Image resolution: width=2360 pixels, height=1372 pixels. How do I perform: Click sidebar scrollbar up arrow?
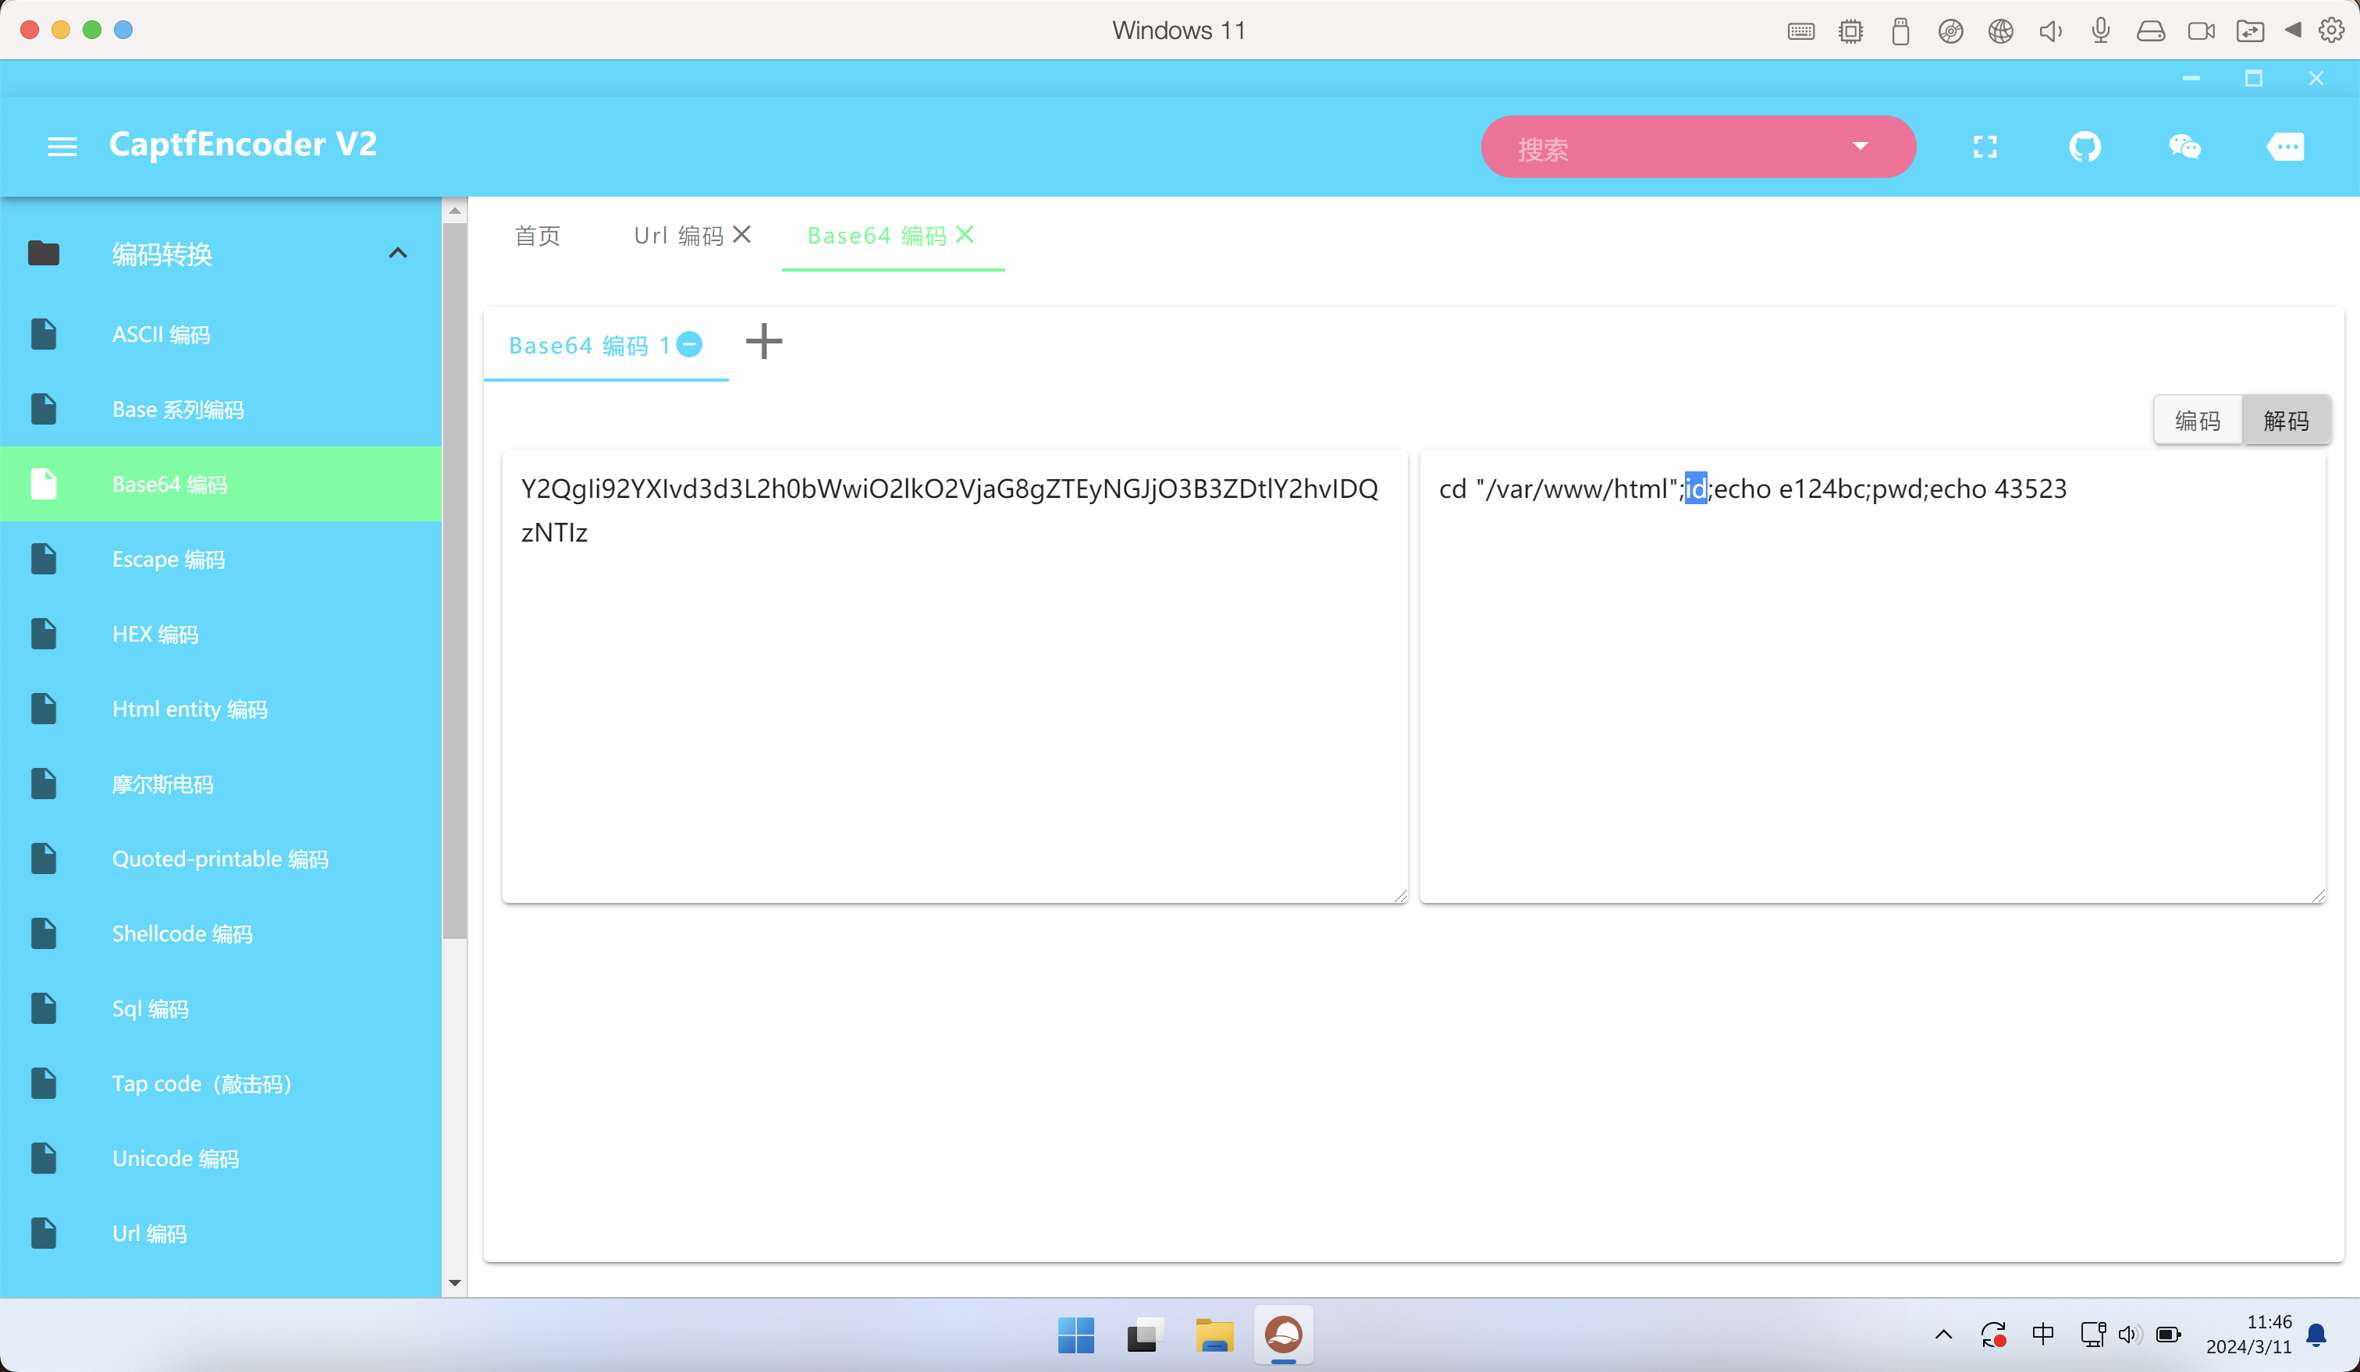click(455, 211)
